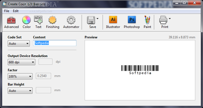Image resolution: width=203 pixels, height=108 pixels.
Task: Click the custom dpi input field
Action: [x=46, y=62]
